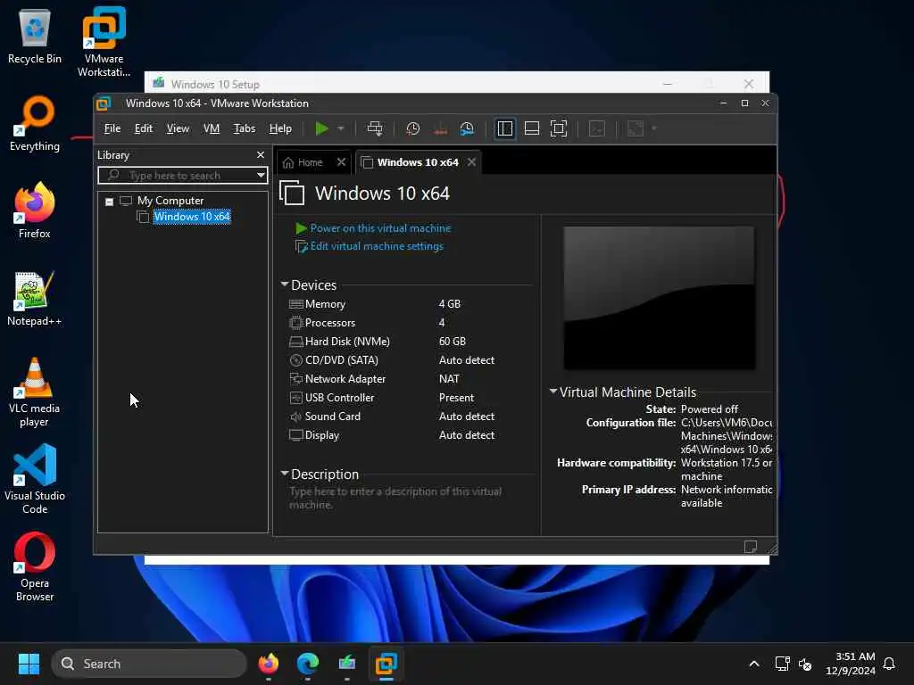914x685 pixels.
Task: Click the VMware message log status icon
Action: pos(750,547)
